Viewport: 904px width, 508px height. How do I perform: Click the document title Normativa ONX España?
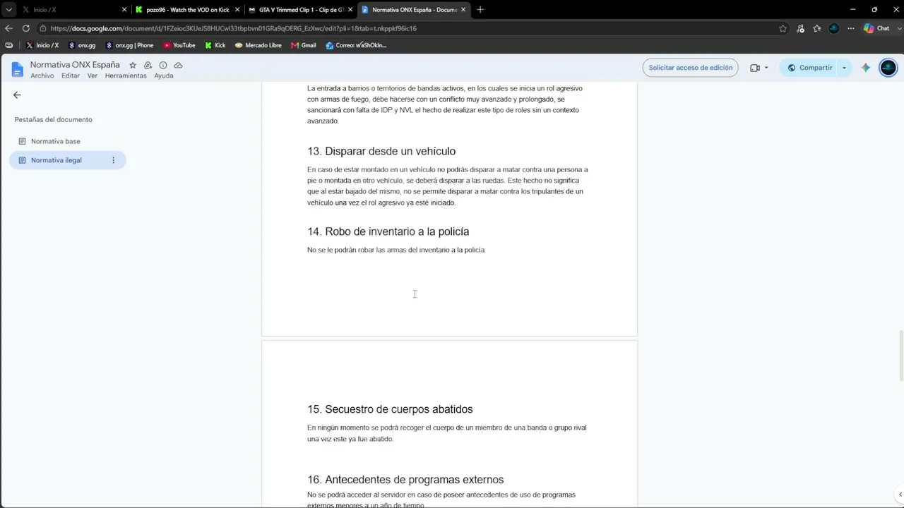[x=75, y=64]
